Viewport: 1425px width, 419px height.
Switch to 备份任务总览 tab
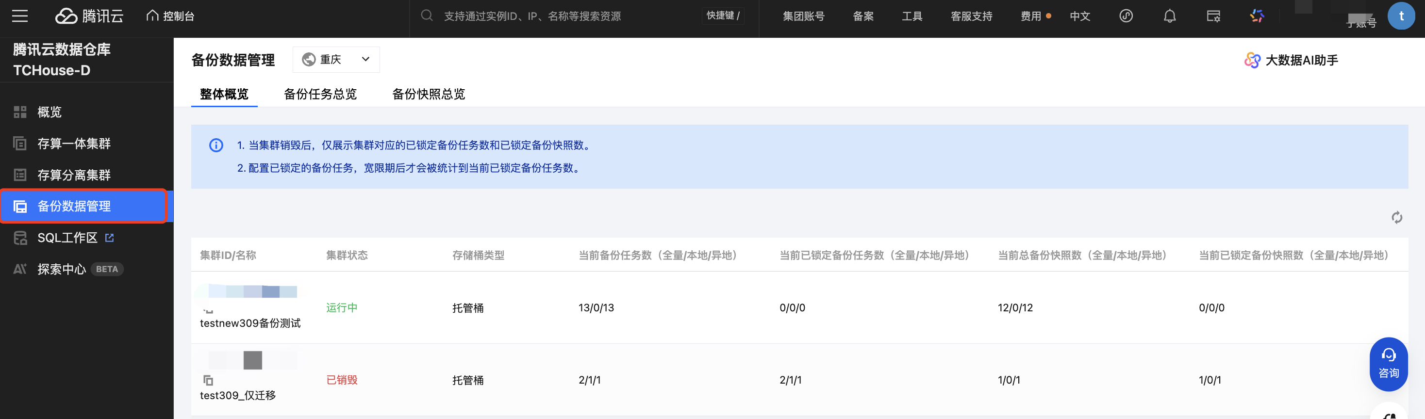pyautogui.click(x=320, y=94)
